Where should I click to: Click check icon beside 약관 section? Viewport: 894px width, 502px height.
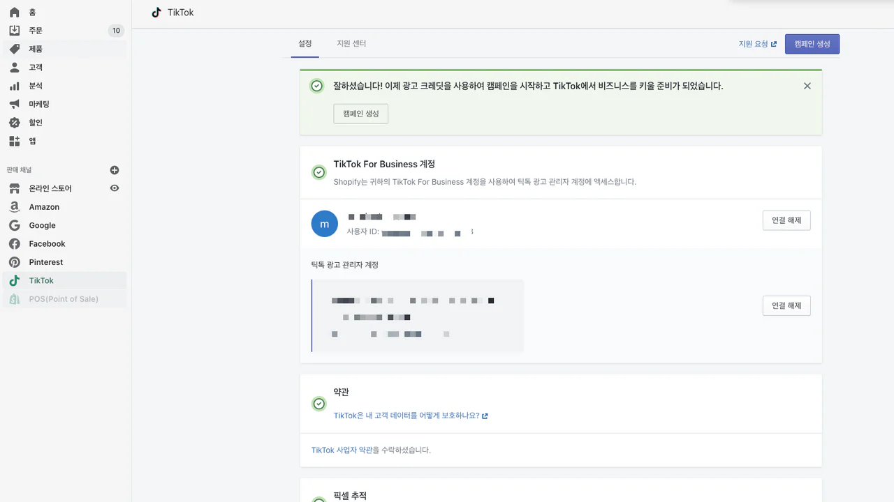click(319, 404)
